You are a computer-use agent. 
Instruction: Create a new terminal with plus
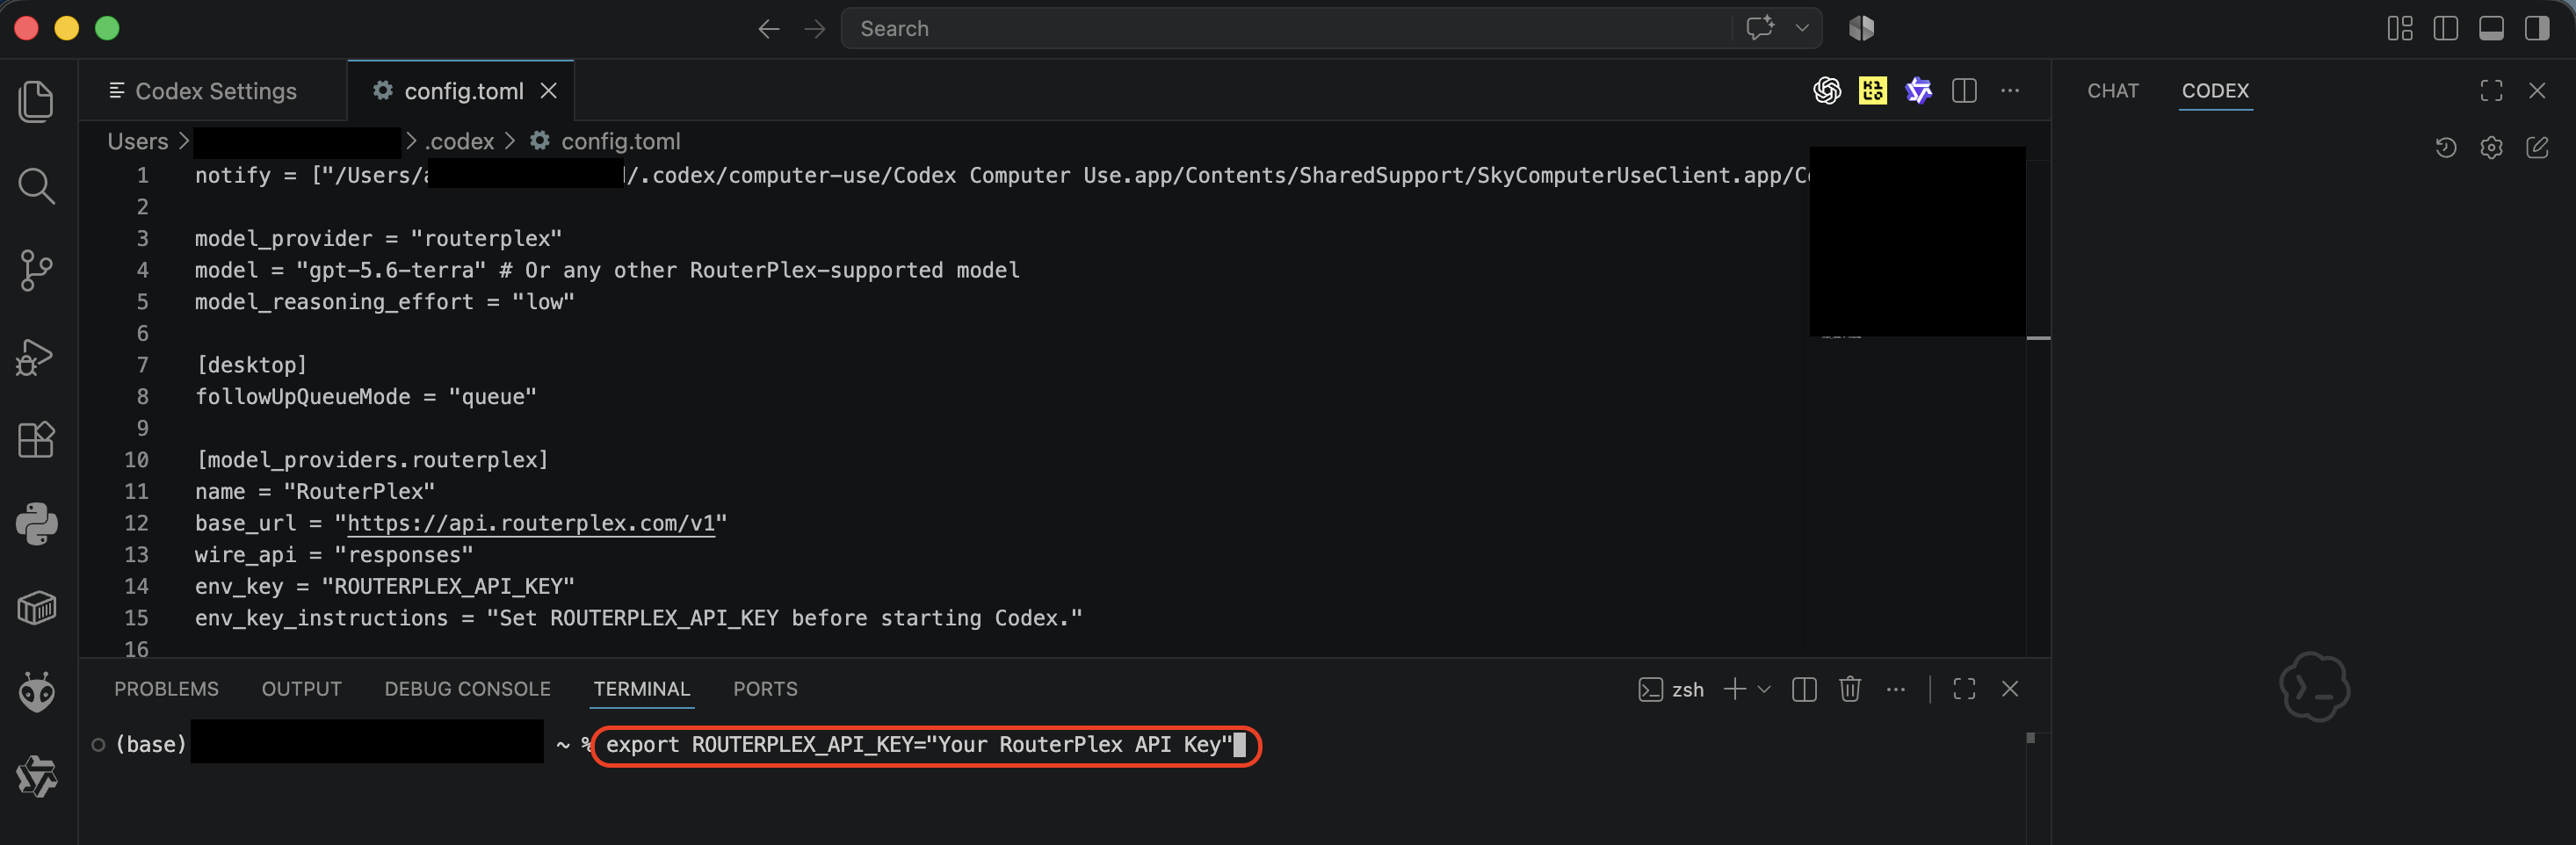pos(1735,689)
